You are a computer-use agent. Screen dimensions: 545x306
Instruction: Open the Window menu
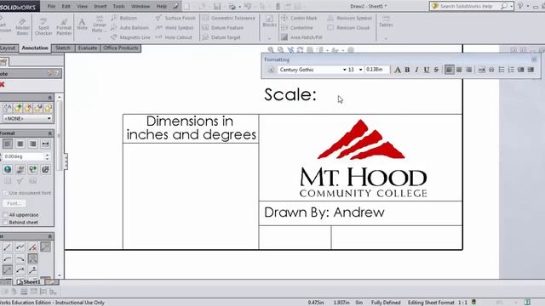click(x=141, y=6)
